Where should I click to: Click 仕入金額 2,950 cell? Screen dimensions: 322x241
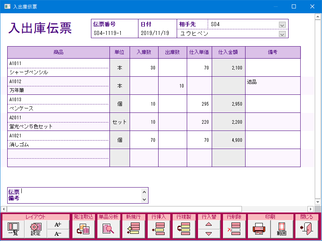tap(228, 104)
